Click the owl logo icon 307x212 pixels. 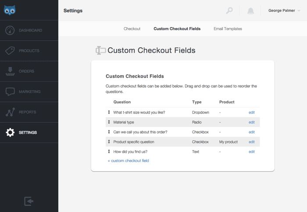coord(10,10)
